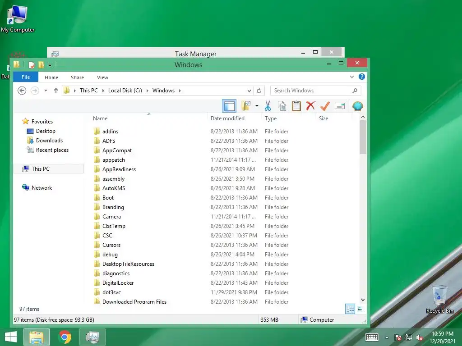
Task: Select the AutoKMS folder
Action: pyautogui.click(x=114, y=188)
